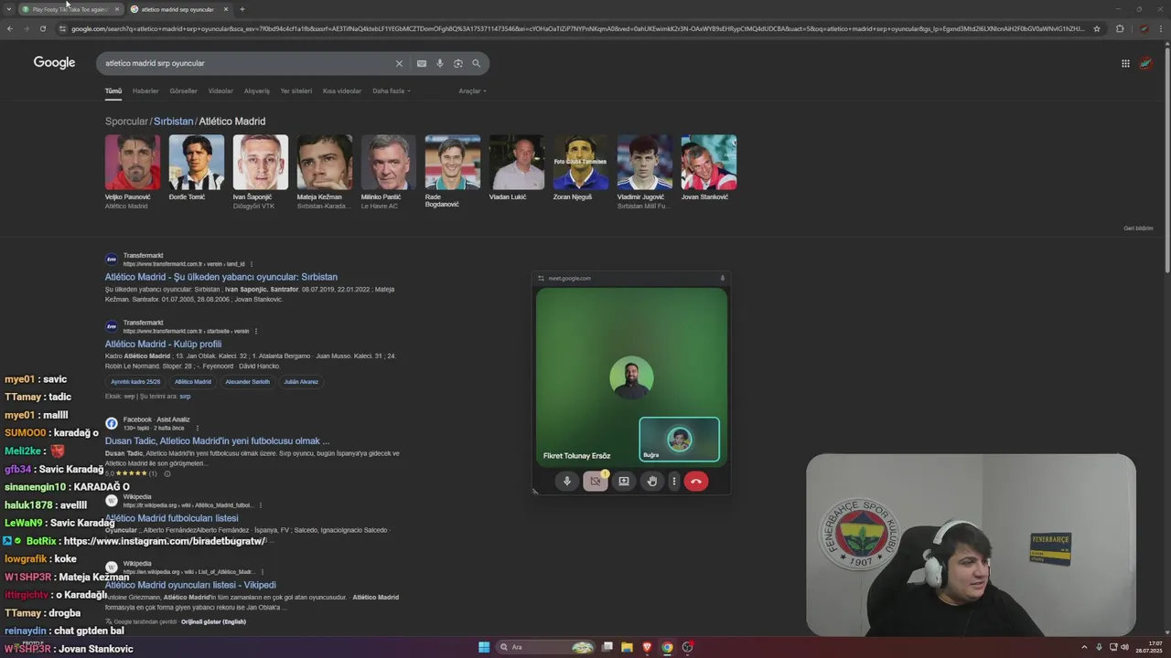The width and height of the screenshot is (1171, 658).
Task: Share screen in the Meet pop-up
Action: 624,481
